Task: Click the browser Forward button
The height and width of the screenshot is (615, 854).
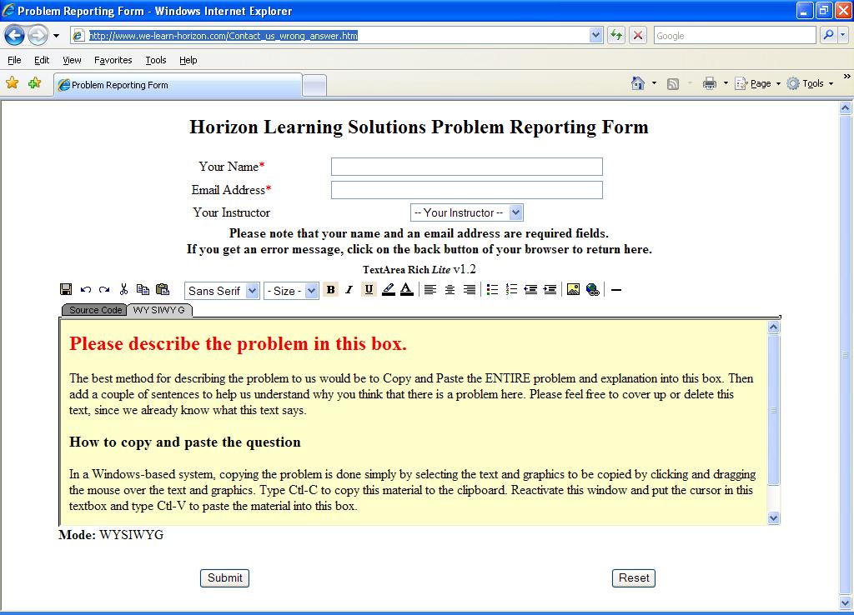Action: (x=38, y=36)
